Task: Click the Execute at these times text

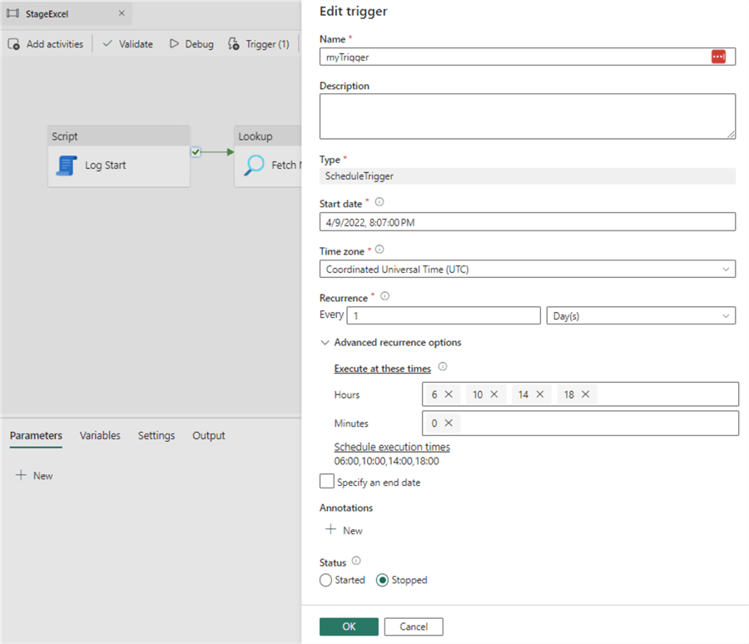Action: (382, 369)
